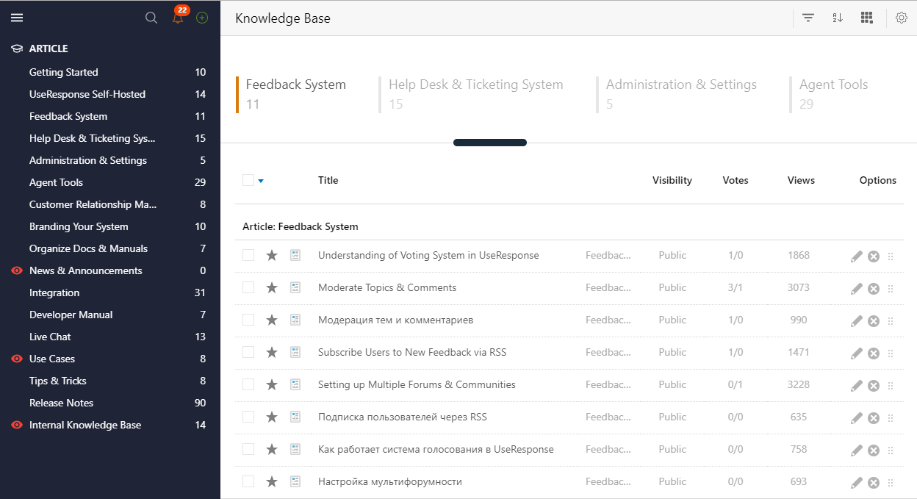Toggle visibility eye for Internal Knowledge Base
Viewport: 917px width, 499px height.
coord(17,425)
